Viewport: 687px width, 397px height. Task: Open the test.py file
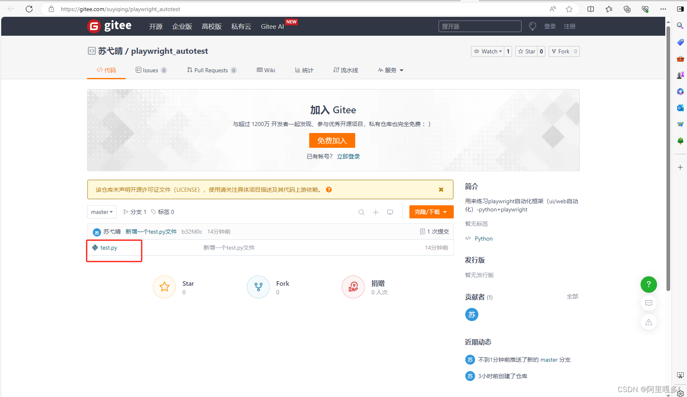tap(109, 248)
